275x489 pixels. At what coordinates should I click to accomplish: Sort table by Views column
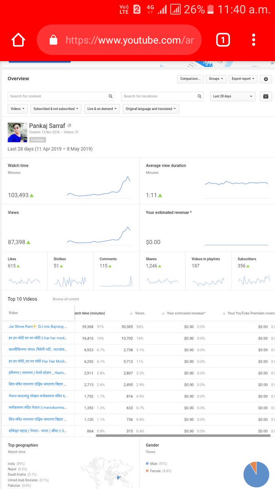click(x=137, y=313)
